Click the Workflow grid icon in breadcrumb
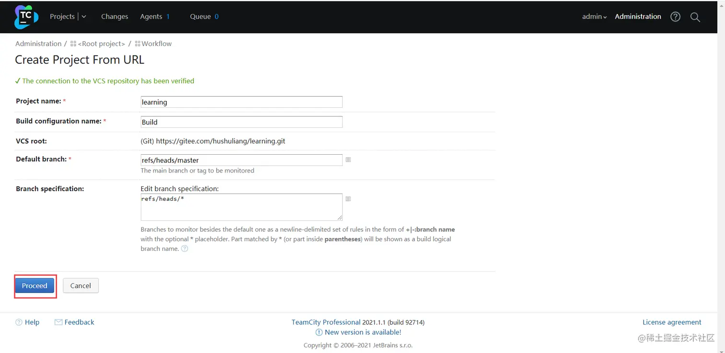The image size is (725, 353). coord(138,44)
